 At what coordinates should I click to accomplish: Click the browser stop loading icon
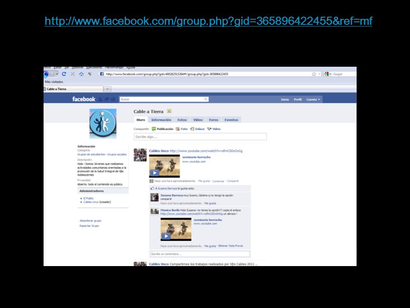pos(73,74)
